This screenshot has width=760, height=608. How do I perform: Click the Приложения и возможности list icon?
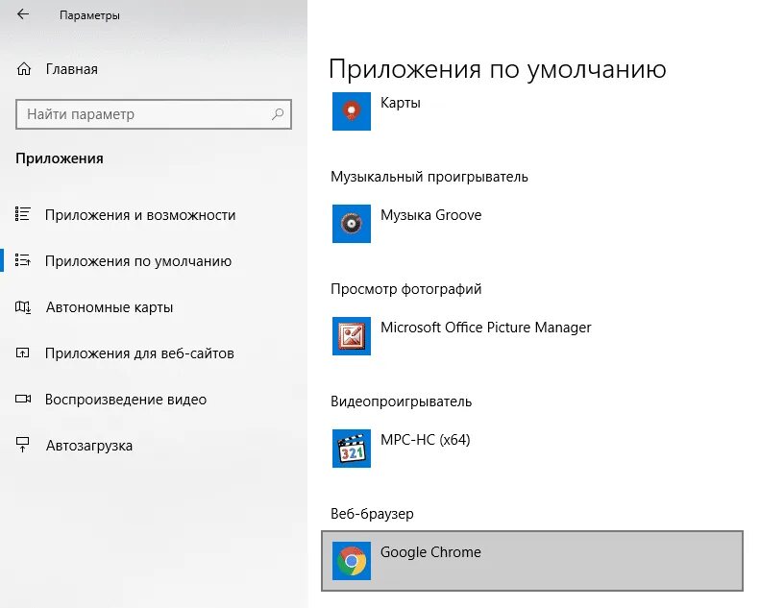(23, 214)
